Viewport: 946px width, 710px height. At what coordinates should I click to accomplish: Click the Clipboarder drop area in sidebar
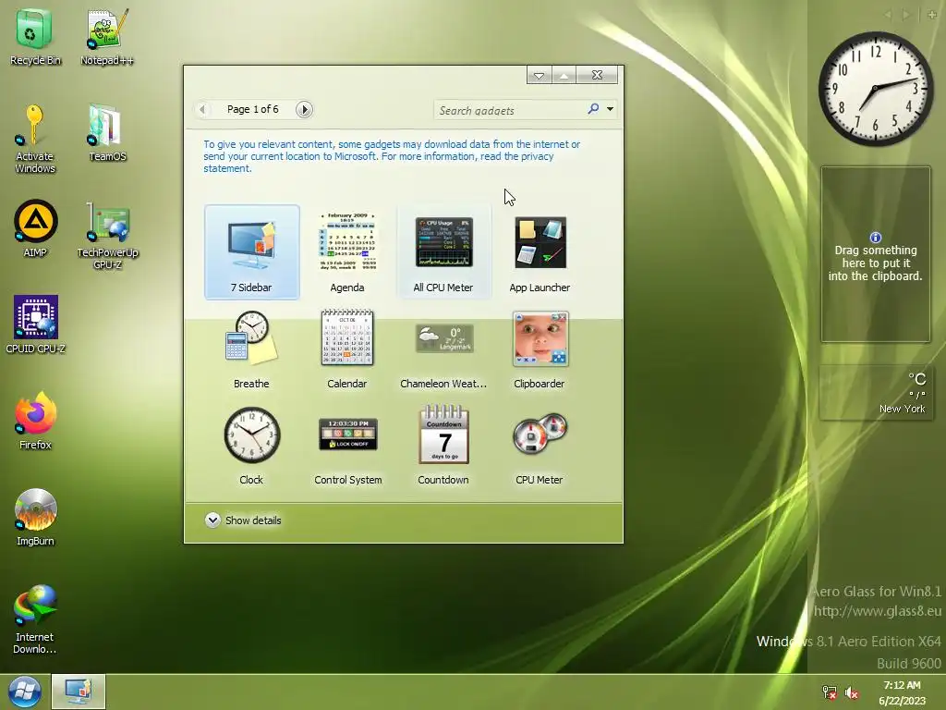click(876, 254)
